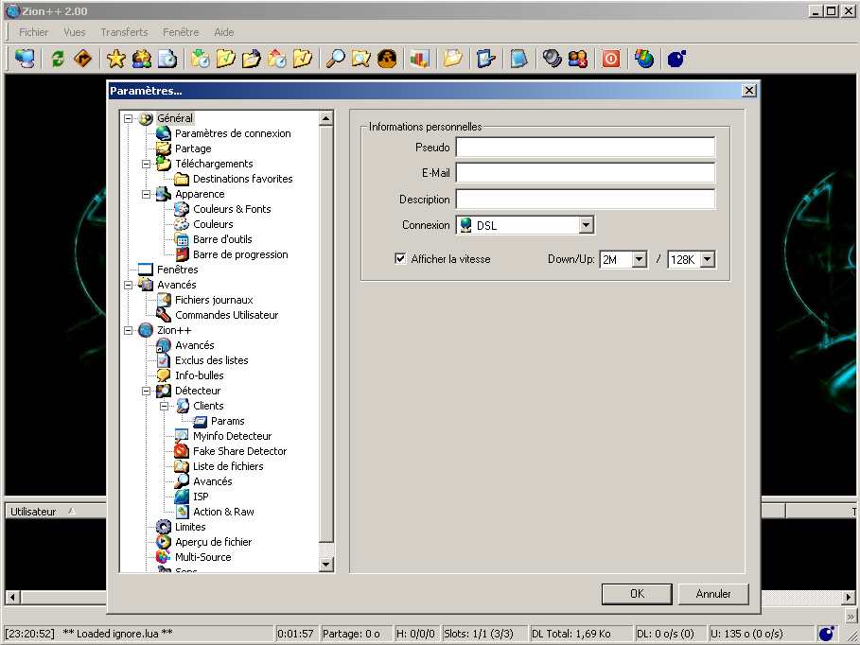Open the blue notepad toolbar icon

pyautogui.click(x=518, y=59)
